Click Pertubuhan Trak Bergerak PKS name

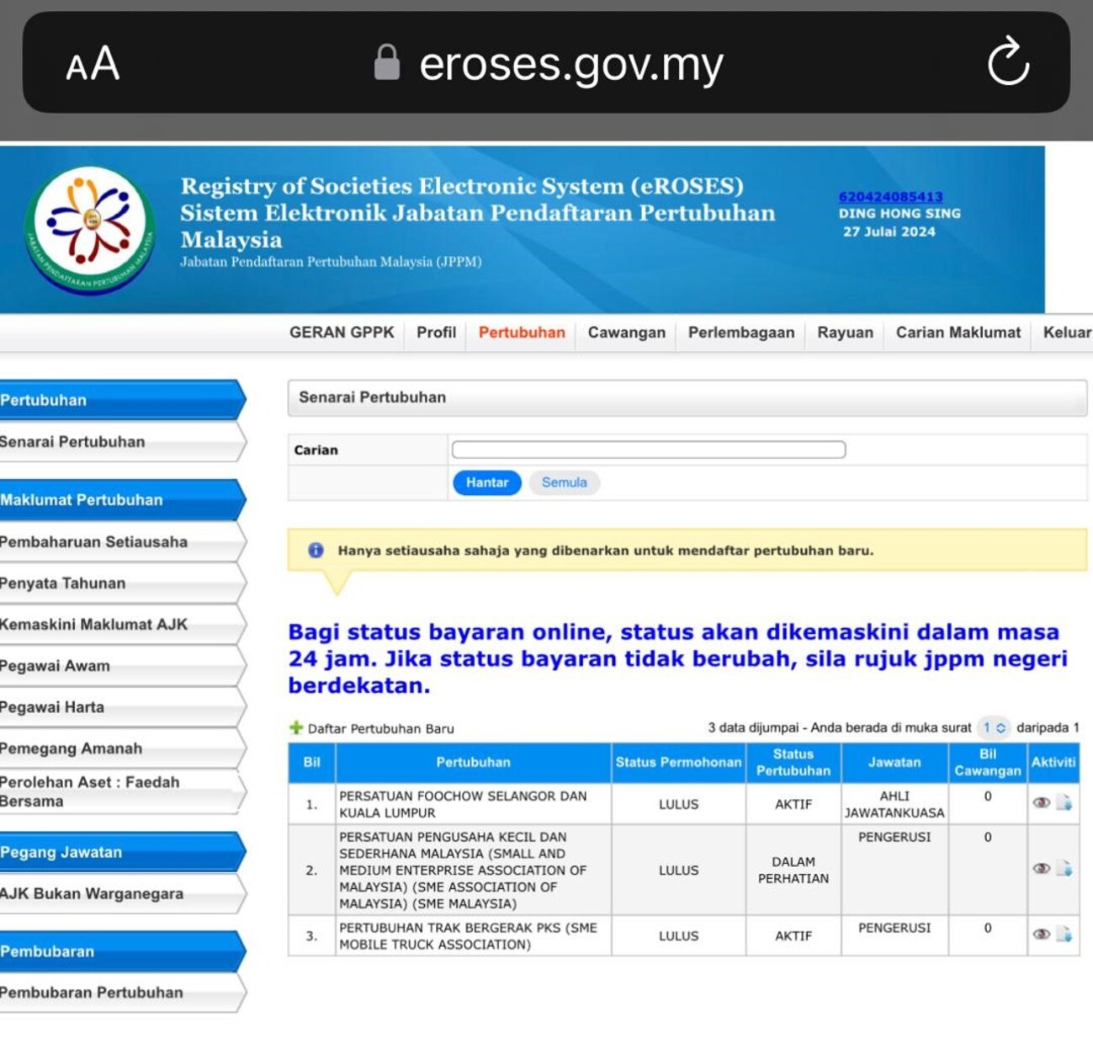(468, 935)
